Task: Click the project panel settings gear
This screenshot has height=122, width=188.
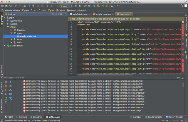Action: point(61,14)
